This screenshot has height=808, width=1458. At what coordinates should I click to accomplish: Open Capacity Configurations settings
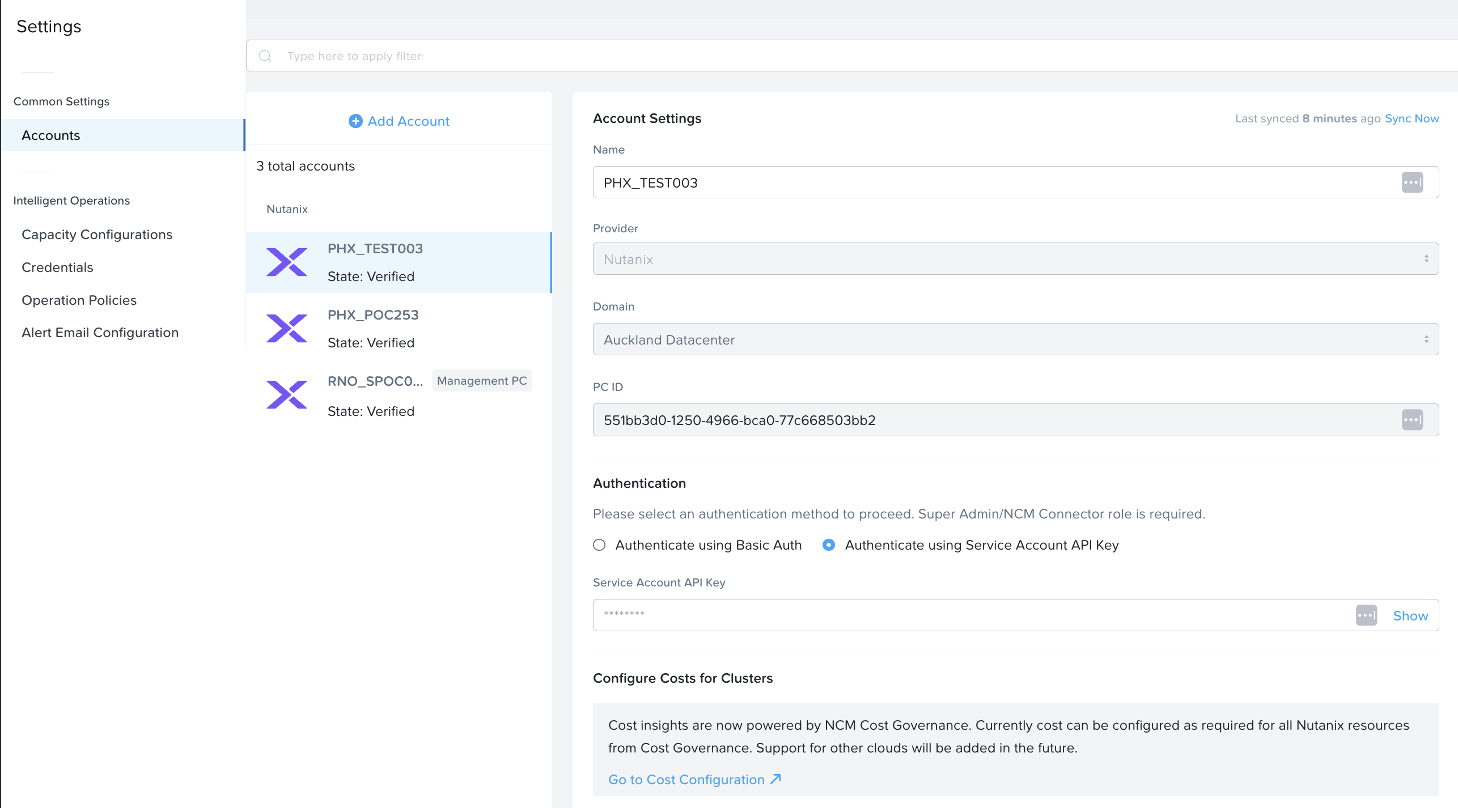coord(97,235)
